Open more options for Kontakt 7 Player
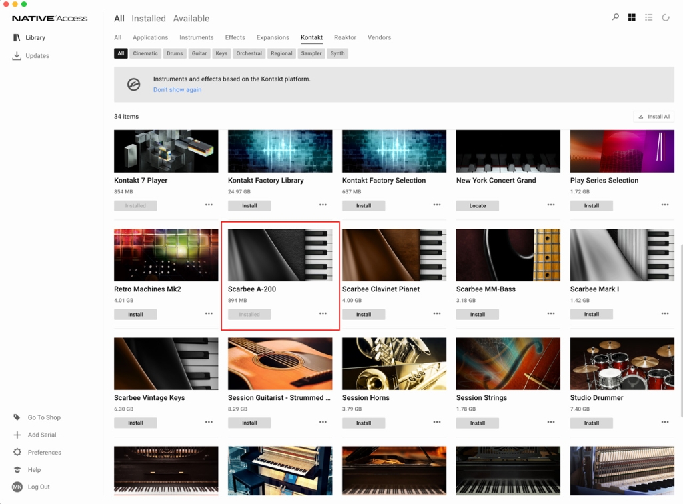683x504 pixels. [209, 205]
